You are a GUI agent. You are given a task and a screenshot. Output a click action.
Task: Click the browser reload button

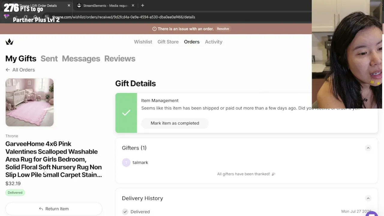25,17
